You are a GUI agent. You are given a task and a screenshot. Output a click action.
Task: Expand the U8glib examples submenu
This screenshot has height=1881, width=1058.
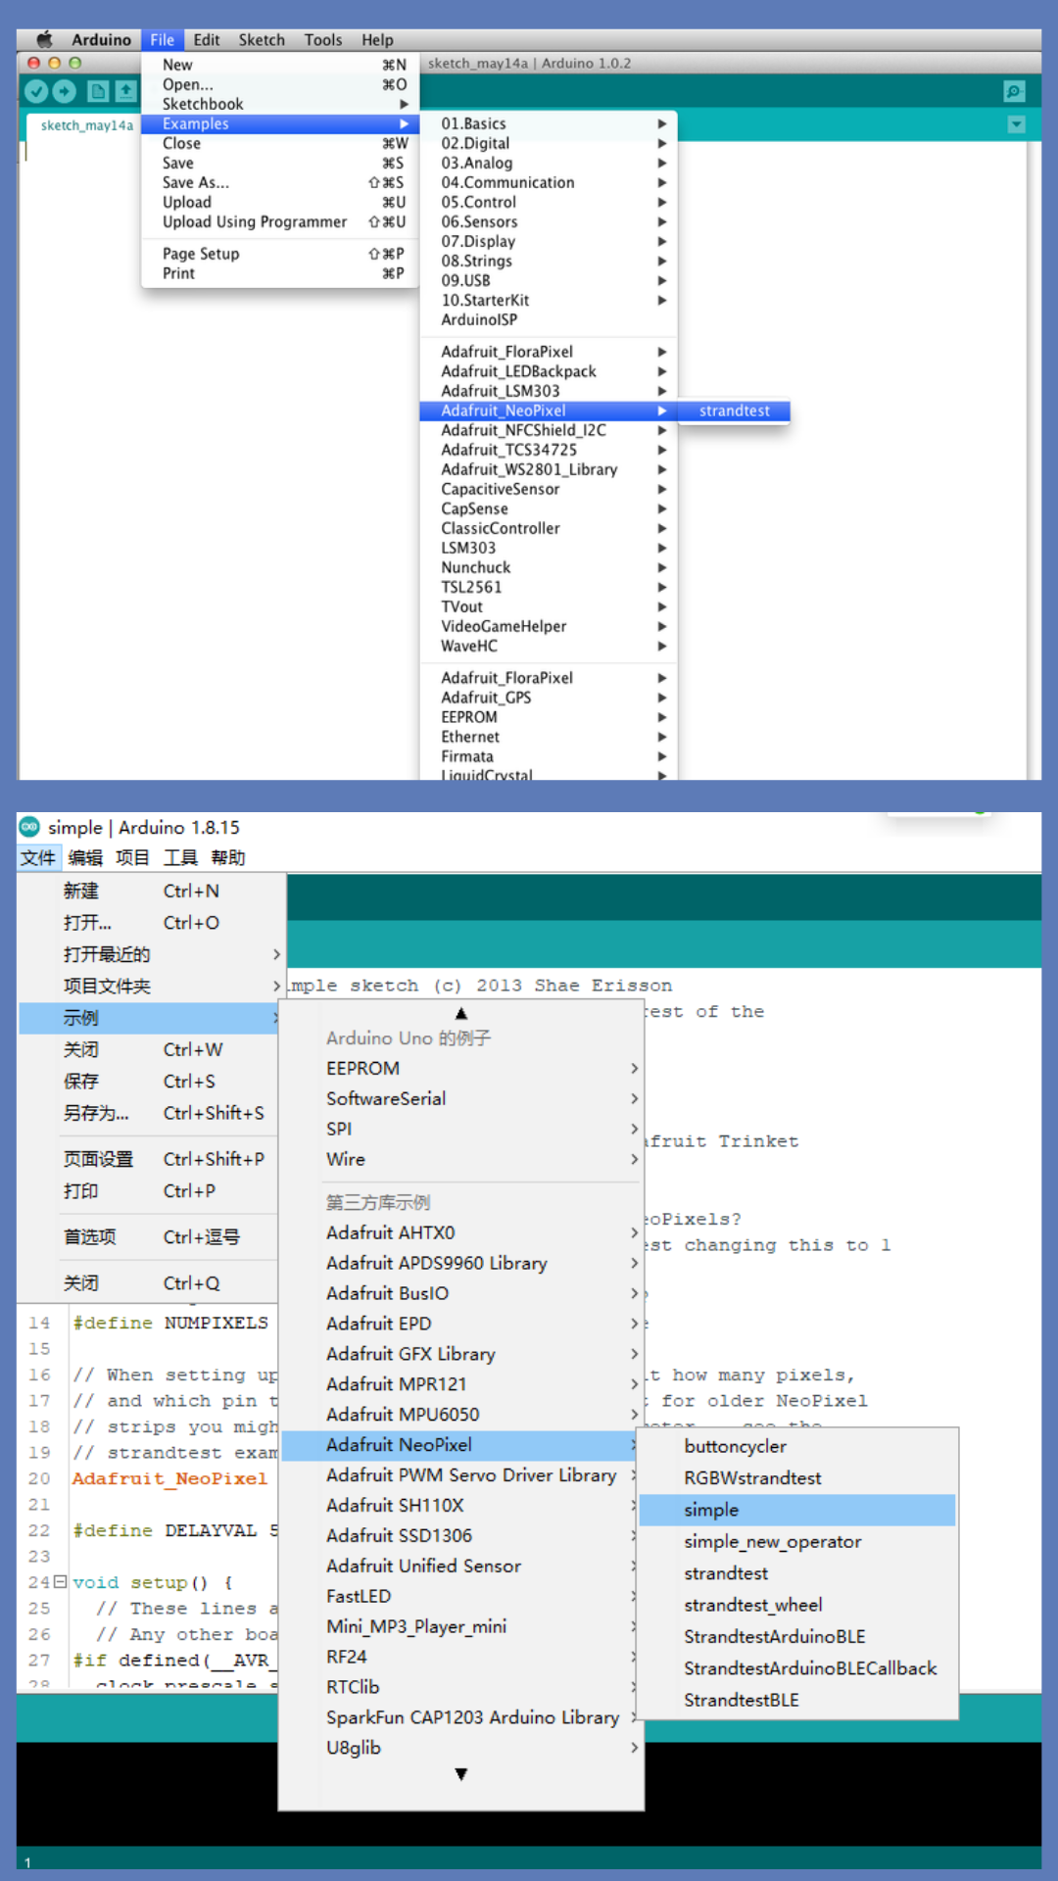pyautogui.click(x=461, y=1747)
